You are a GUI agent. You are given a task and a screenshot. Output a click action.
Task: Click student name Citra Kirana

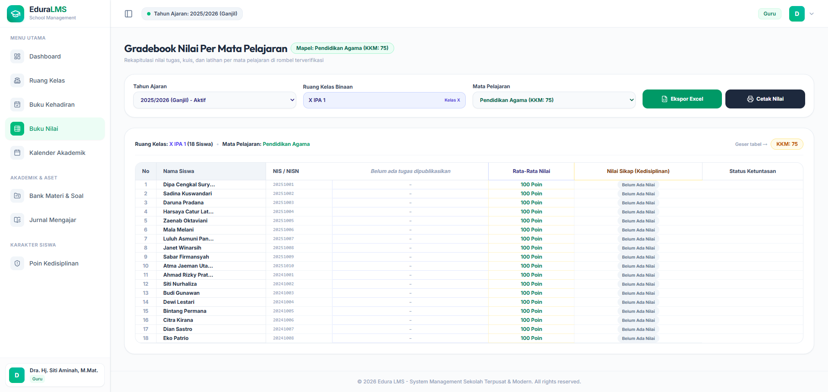tap(178, 320)
